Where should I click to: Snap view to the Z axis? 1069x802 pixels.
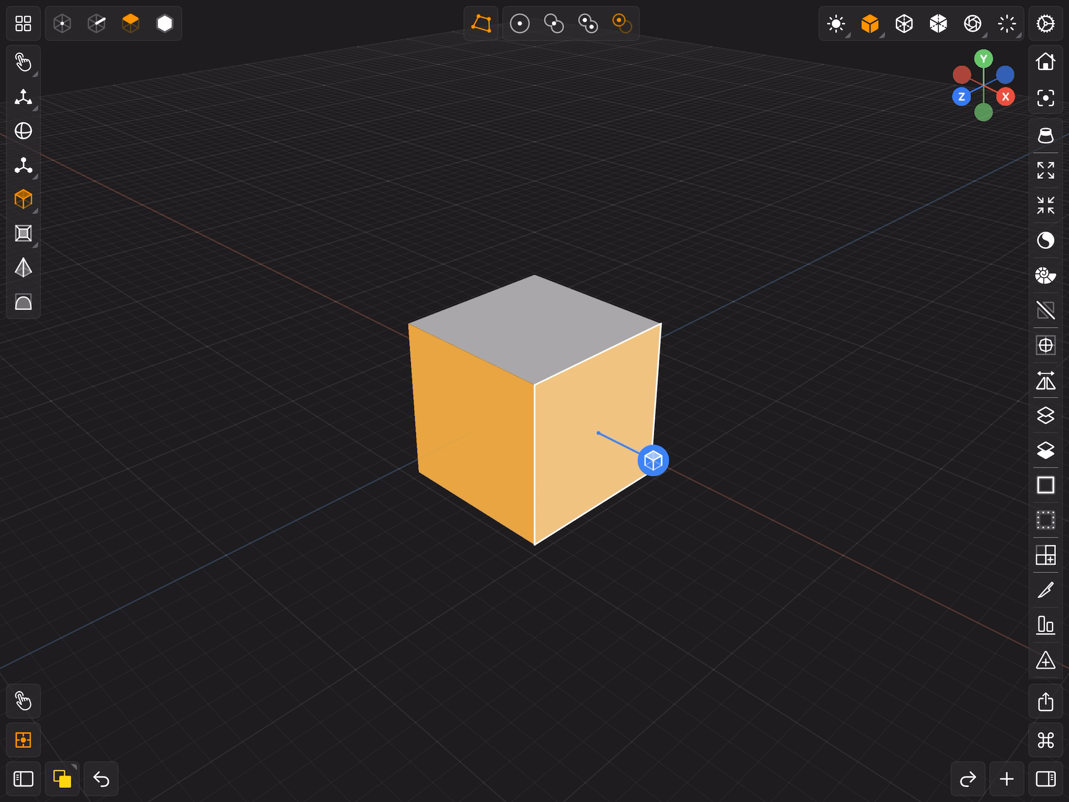click(962, 97)
